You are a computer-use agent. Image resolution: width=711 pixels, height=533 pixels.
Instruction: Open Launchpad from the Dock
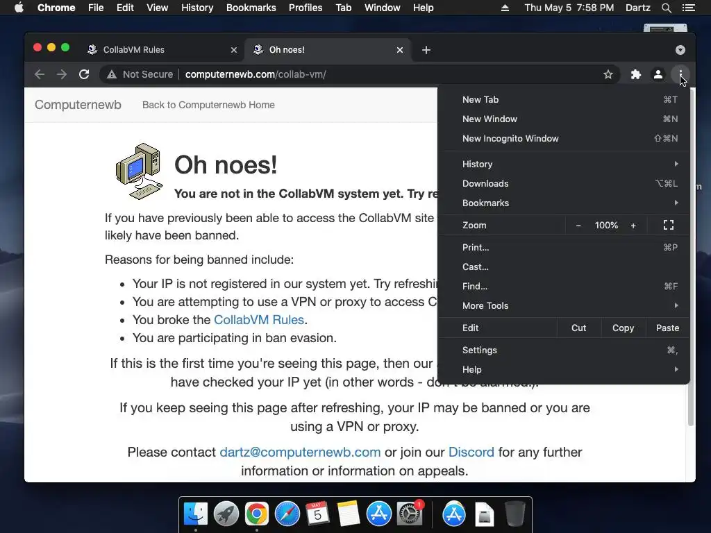click(226, 514)
